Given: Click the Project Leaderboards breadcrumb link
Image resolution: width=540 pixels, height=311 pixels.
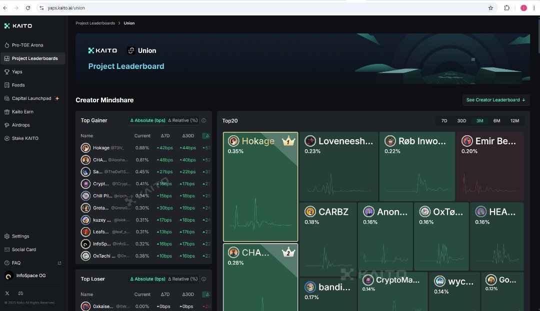Looking at the screenshot, I should click(x=95, y=23).
